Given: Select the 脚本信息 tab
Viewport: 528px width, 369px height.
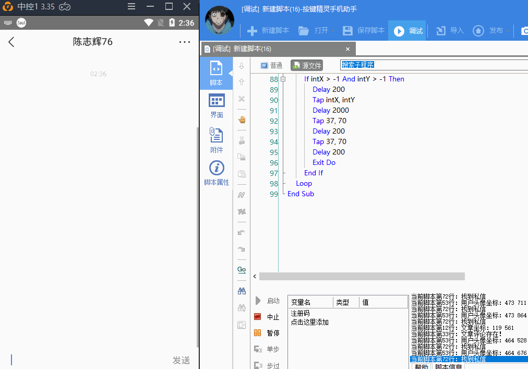Looking at the screenshot, I should click(x=448, y=366).
